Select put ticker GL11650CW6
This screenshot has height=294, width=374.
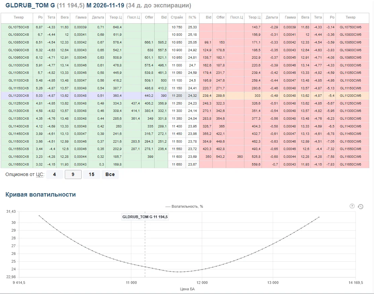(350, 165)
